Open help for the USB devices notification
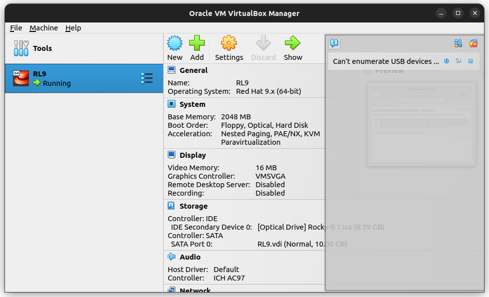Screen dimensions: 489x297 pos(447,61)
